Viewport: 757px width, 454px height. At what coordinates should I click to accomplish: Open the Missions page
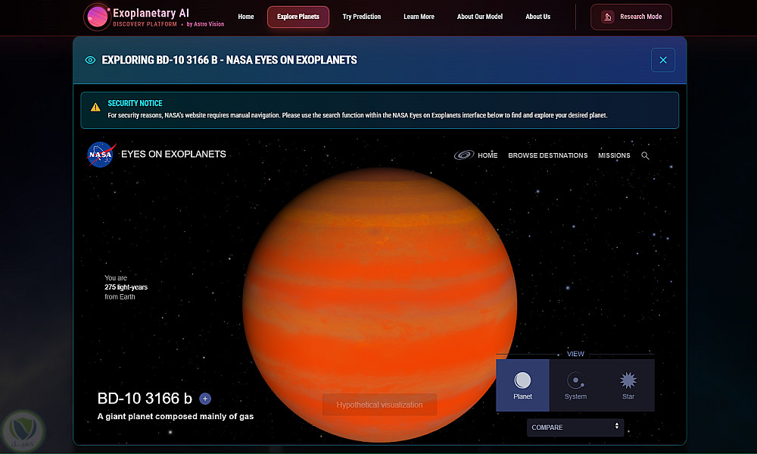pos(614,155)
